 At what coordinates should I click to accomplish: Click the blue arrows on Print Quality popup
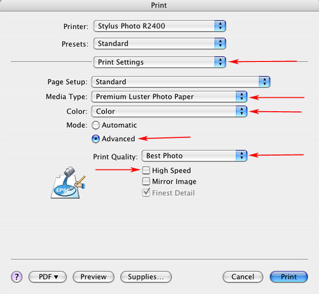coord(242,156)
